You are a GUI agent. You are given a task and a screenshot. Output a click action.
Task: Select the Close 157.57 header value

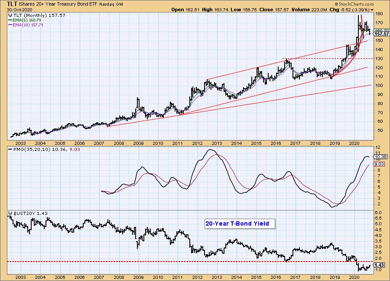[x=274, y=10]
